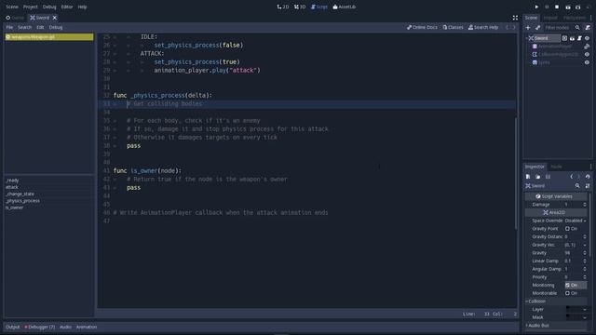Collapse the Sword node tree arrow
The height and width of the screenshot is (335, 596).
tap(526, 38)
